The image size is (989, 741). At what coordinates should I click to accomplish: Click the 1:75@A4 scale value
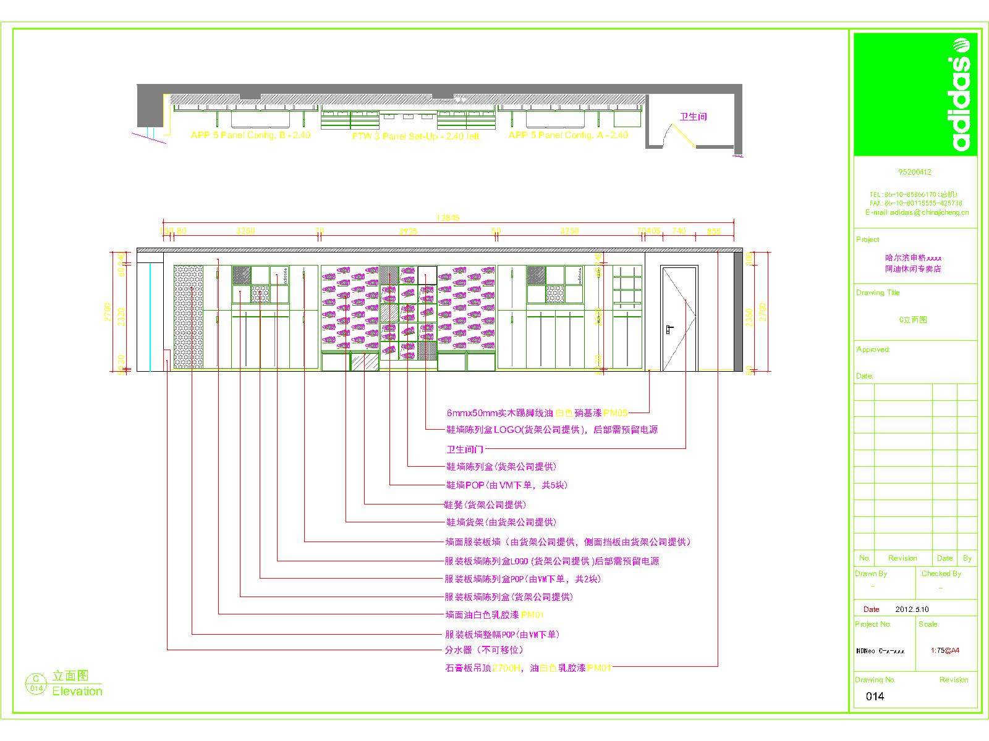[x=944, y=650]
